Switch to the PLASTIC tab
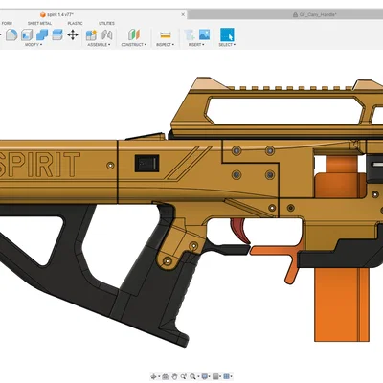 75,23
